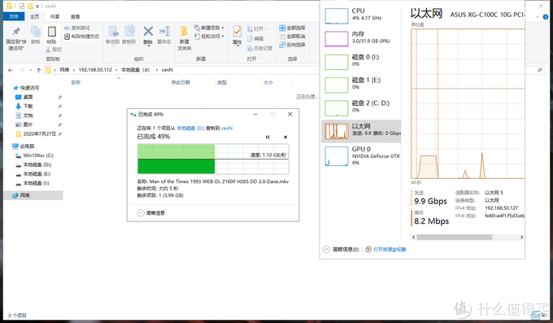Click the Copy to (复制到) ribbon icon
The image size is (553, 323).
[x=129, y=32]
